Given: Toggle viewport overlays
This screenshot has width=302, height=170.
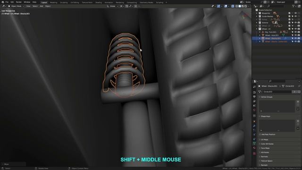Looking at the screenshot, I should click(x=226, y=6).
